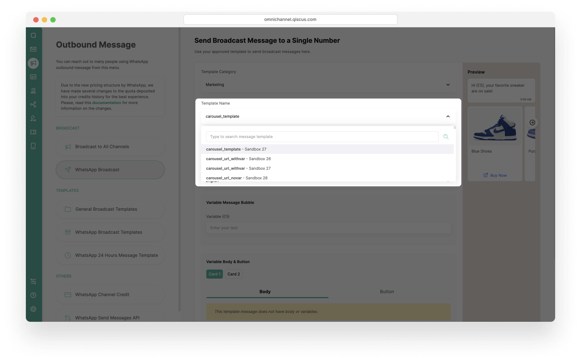581x362 pixels.
Task: Collapse the Template Name carousel_template dropdown
Action: (x=328, y=117)
